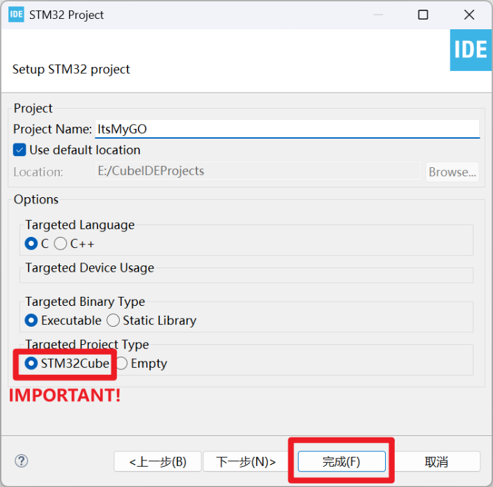Click the Project Name label
Image resolution: width=493 pixels, height=487 pixels.
tap(52, 129)
